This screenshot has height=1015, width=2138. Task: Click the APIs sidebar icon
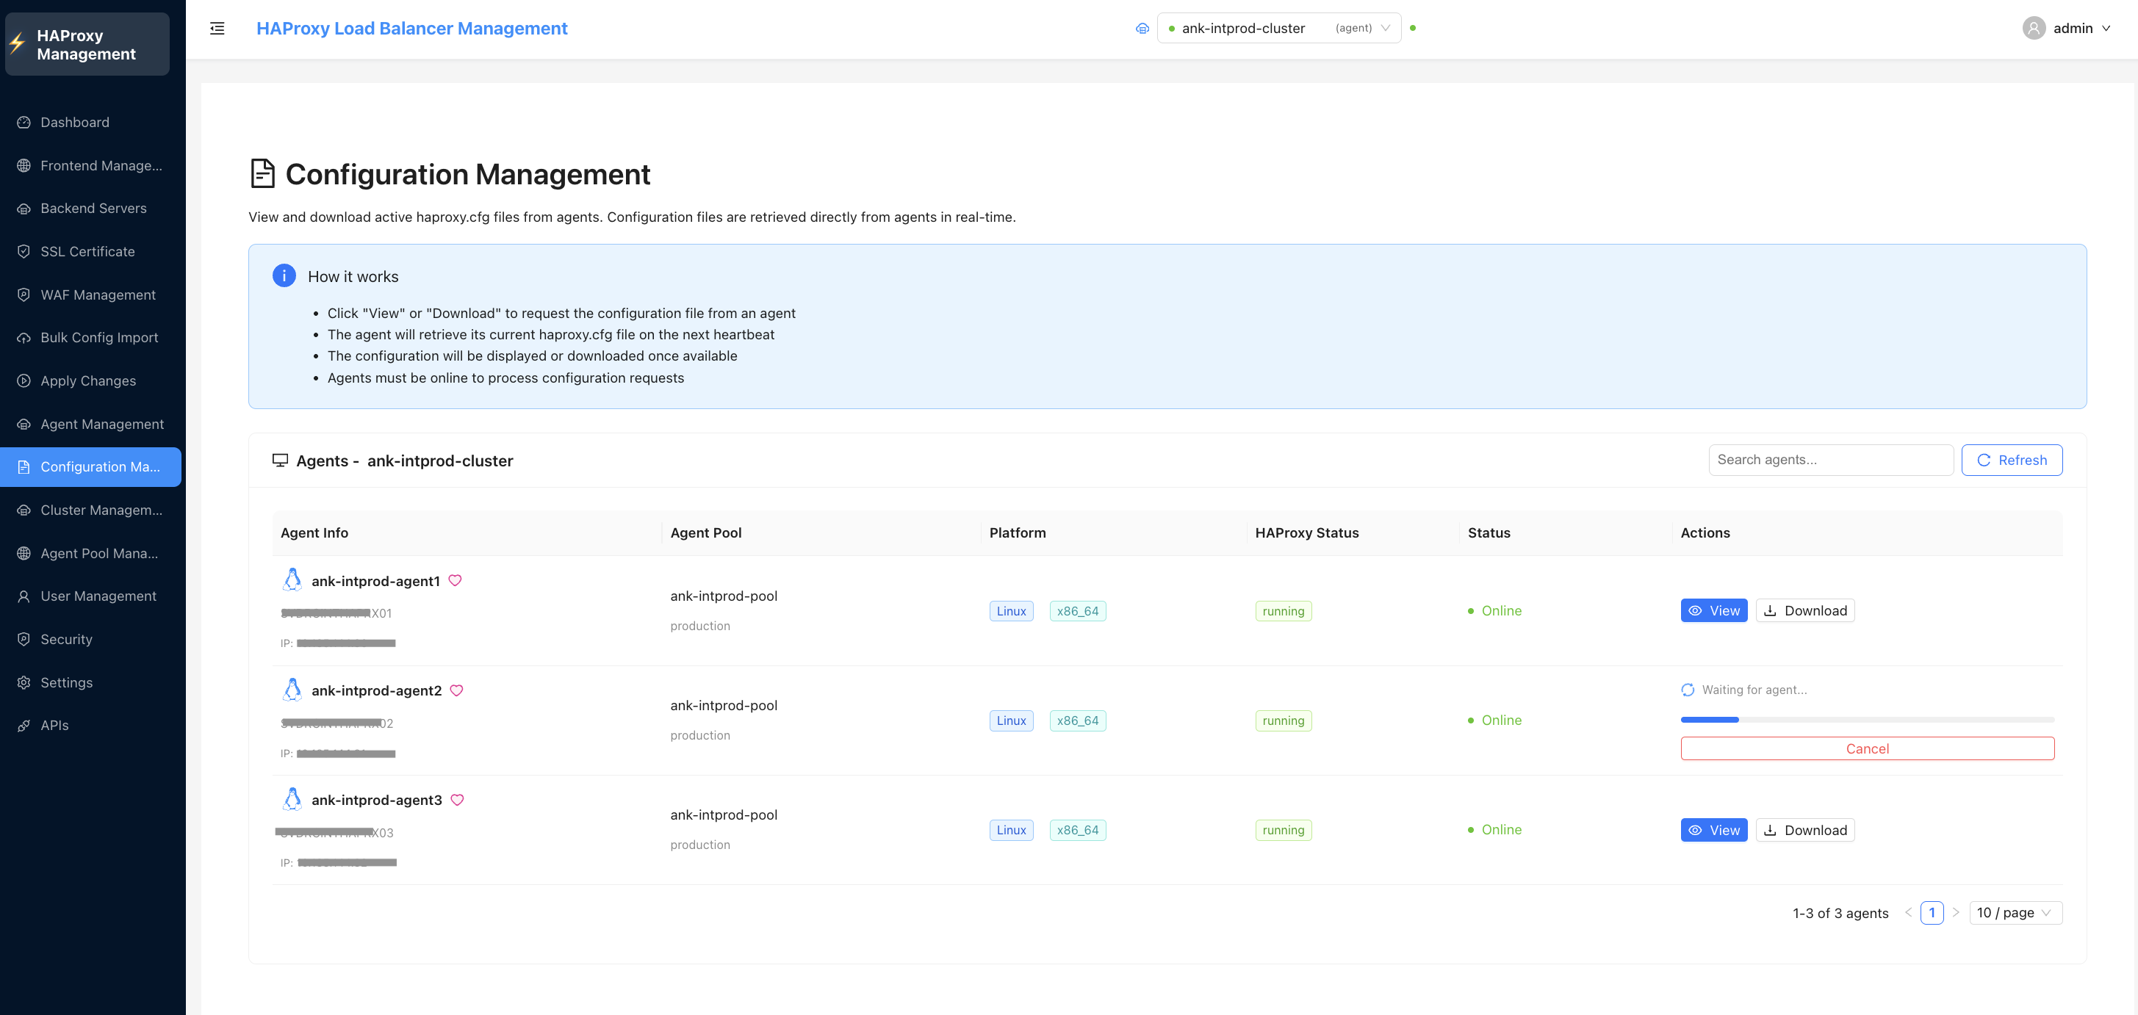[24, 726]
